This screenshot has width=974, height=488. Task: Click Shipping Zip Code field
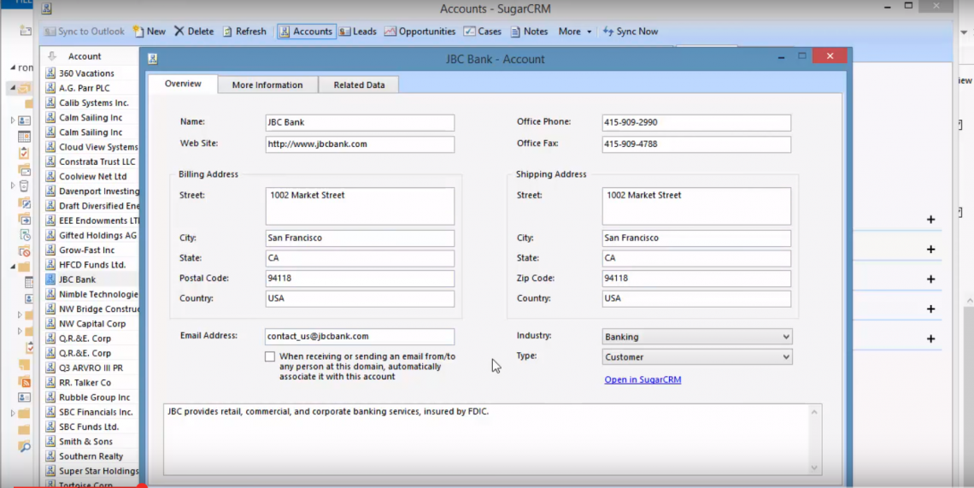click(x=696, y=279)
